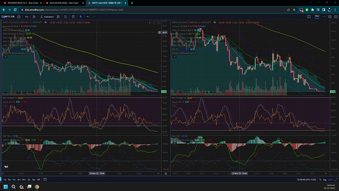
Task: Click the compare or add symbol plus icon
Action: coord(19,17)
